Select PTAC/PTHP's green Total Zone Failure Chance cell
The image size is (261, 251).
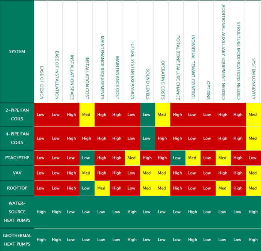(177, 158)
